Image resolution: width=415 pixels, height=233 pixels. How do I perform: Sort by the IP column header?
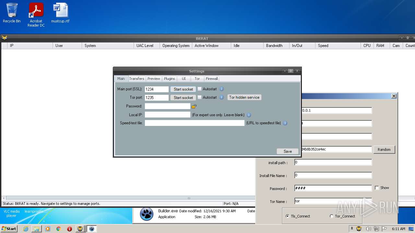point(30,46)
